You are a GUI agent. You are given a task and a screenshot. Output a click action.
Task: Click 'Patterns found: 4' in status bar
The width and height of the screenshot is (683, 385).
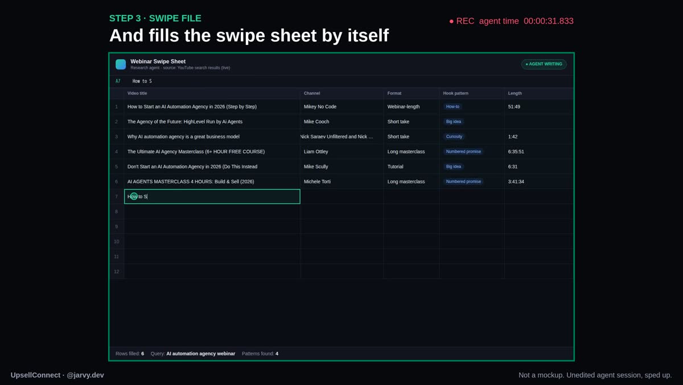point(260,354)
